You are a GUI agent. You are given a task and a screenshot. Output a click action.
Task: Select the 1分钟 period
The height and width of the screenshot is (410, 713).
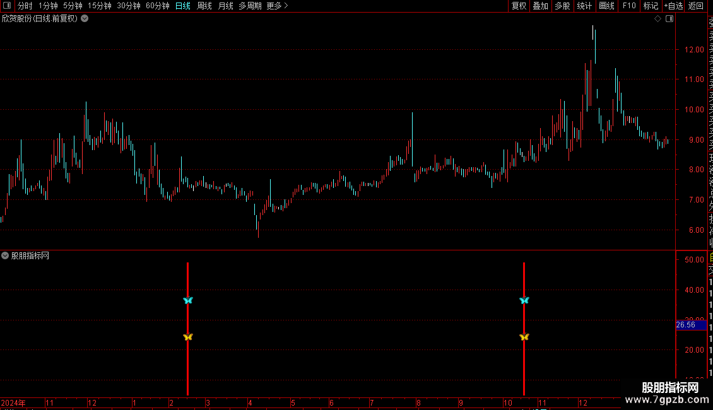48,6
